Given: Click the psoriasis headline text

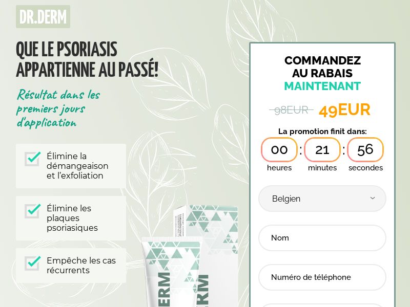Looking at the screenshot, I should (x=87, y=59).
